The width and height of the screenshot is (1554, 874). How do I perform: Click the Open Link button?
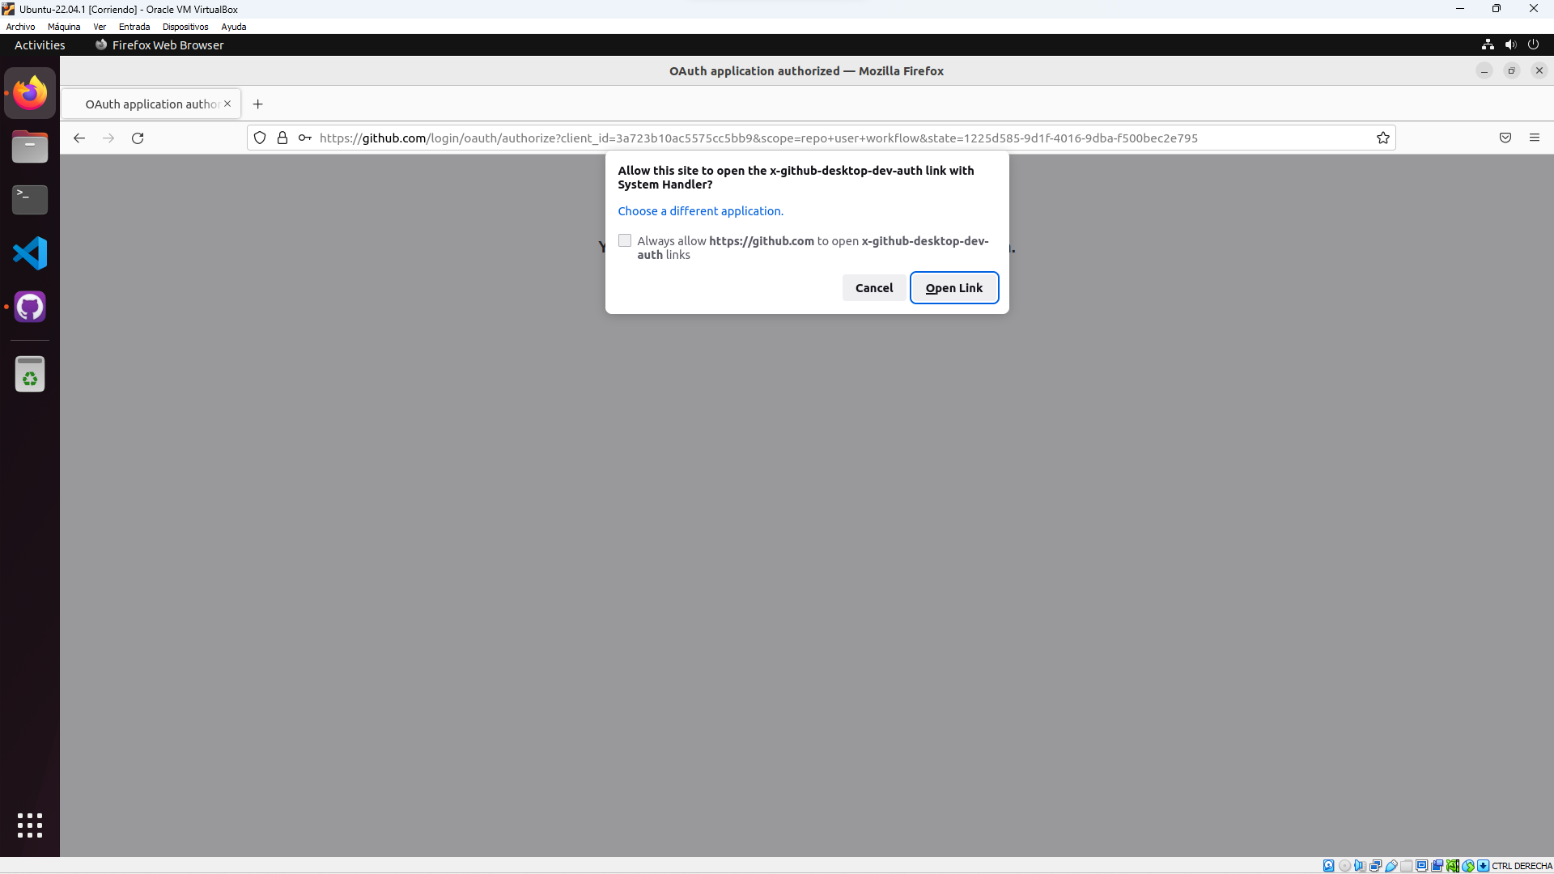coord(953,288)
